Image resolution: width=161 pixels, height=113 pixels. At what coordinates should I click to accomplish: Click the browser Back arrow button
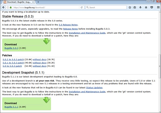click(3, 7)
